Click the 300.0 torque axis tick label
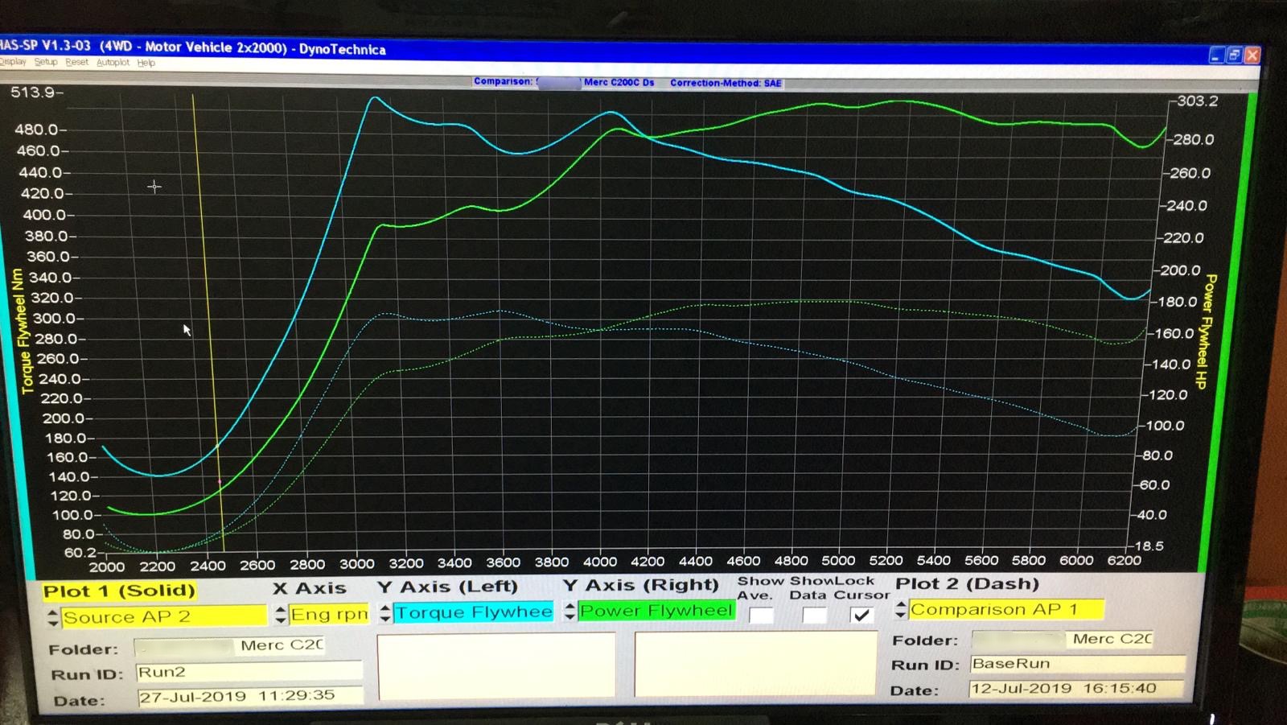The height and width of the screenshot is (725, 1287). [53, 319]
